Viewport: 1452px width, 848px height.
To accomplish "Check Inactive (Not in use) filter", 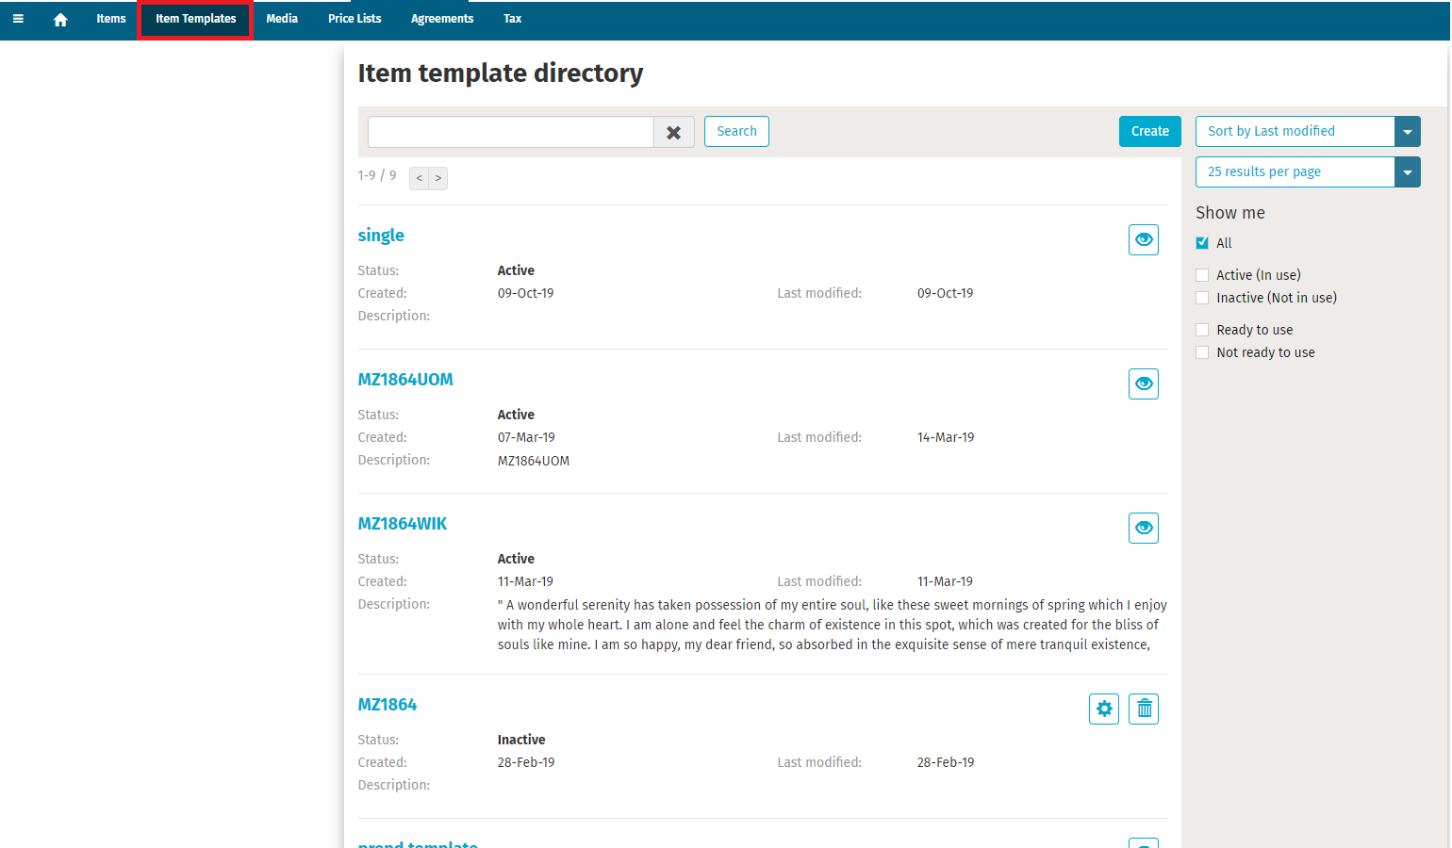I will (1202, 298).
